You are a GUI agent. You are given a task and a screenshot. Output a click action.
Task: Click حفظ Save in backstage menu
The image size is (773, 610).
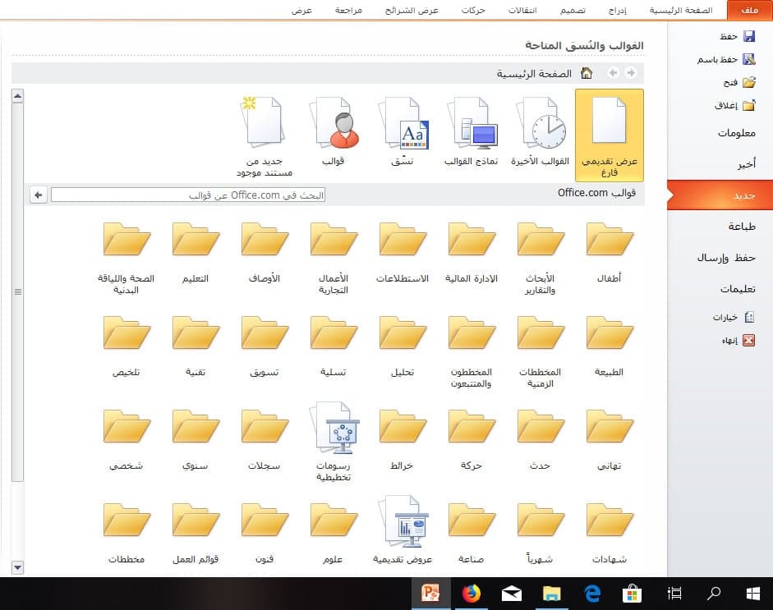point(737,36)
